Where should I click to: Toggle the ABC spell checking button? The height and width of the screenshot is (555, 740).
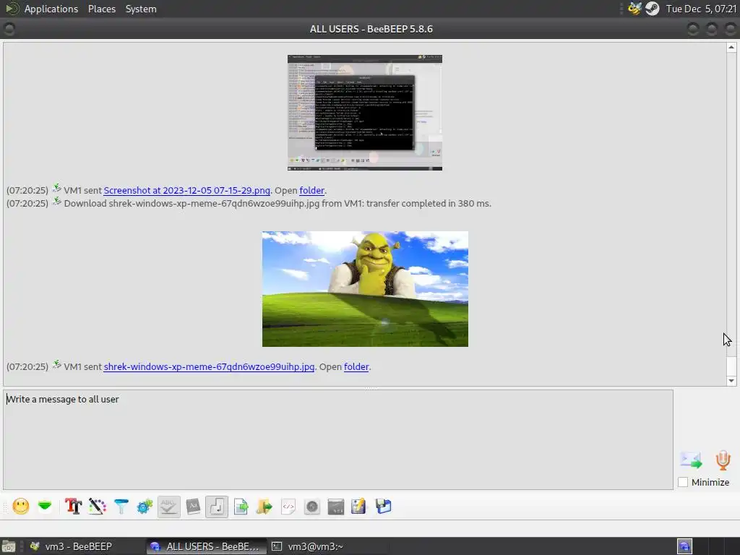[x=168, y=507]
